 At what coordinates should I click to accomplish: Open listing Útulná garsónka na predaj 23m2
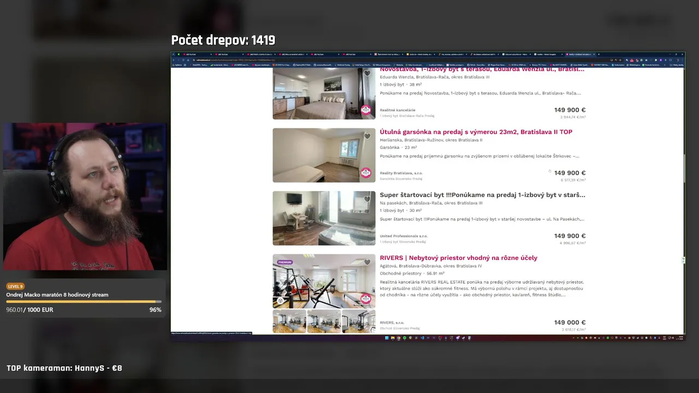476,132
